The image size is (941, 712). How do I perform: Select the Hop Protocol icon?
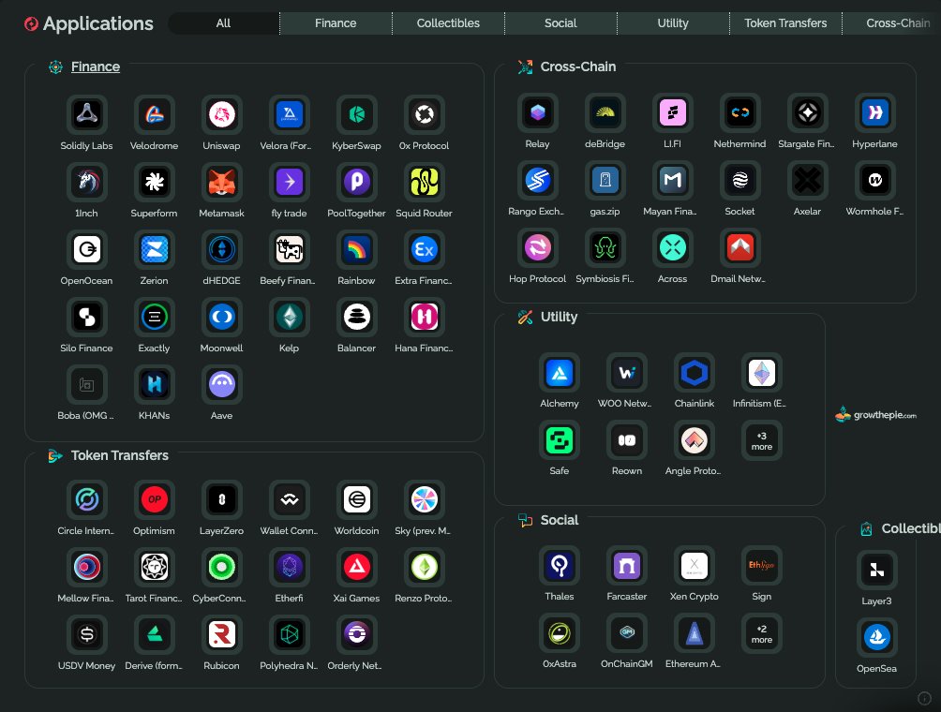pyautogui.click(x=538, y=247)
